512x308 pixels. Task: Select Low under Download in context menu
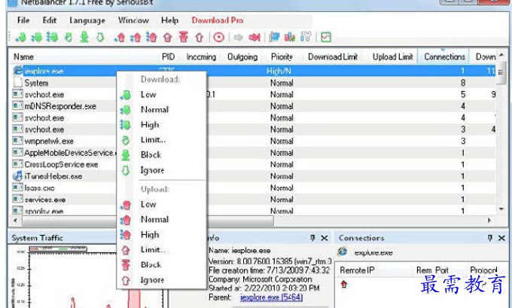148,94
